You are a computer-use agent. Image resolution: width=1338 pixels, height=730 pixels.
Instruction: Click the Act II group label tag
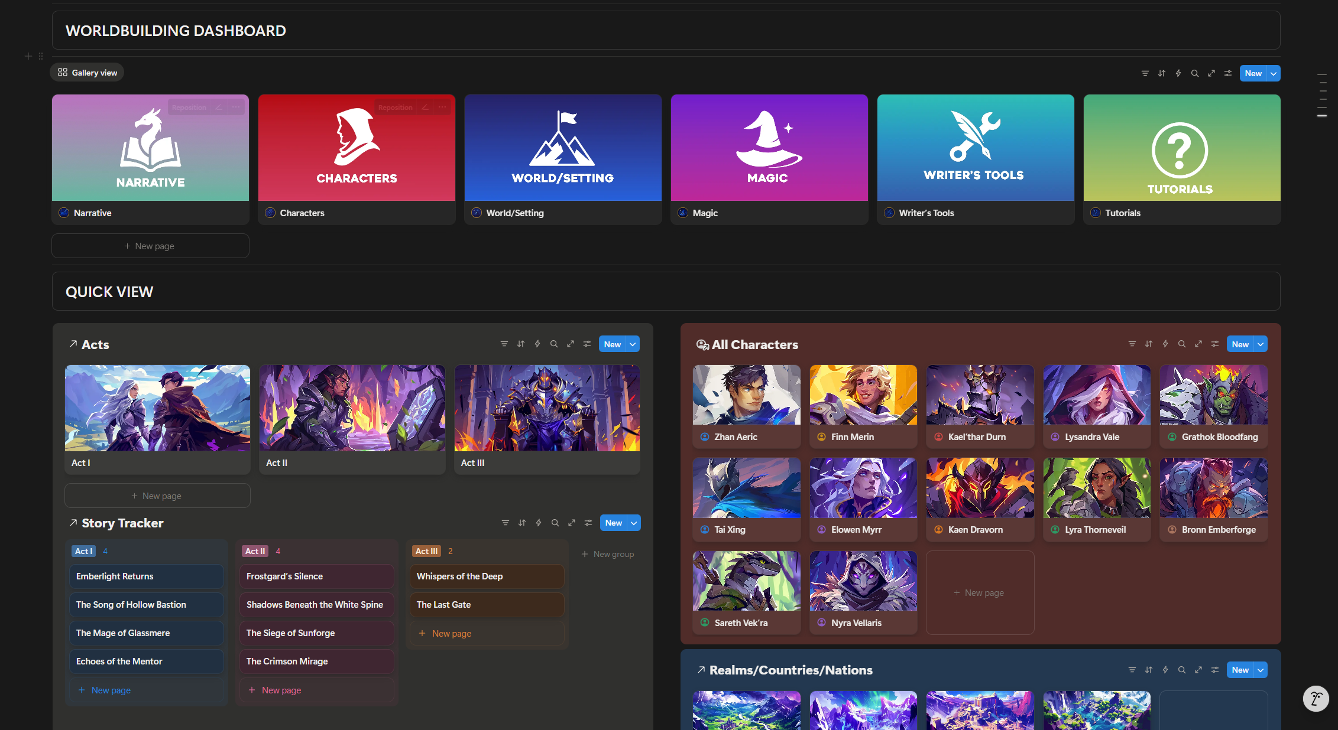(255, 551)
